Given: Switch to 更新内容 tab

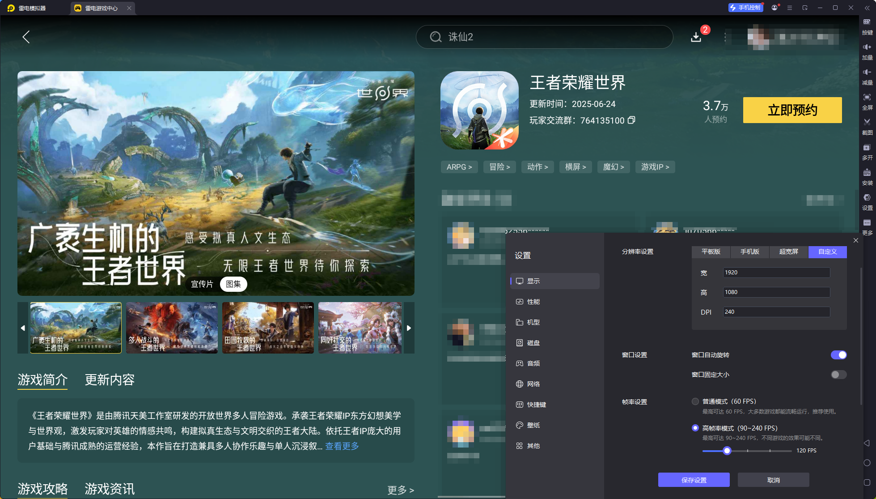Looking at the screenshot, I should point(110,380).
